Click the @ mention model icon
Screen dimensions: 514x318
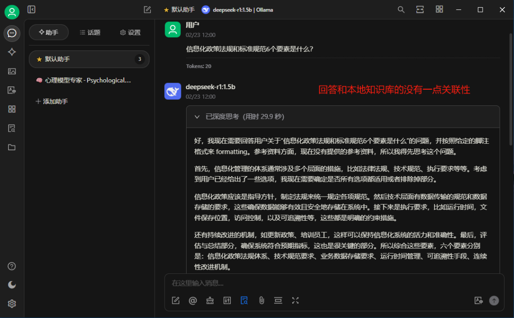click(x=193, y=300)
